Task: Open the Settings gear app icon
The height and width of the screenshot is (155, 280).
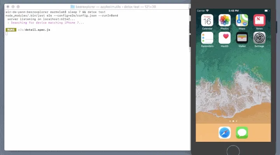Action: (x=259, y=38)
